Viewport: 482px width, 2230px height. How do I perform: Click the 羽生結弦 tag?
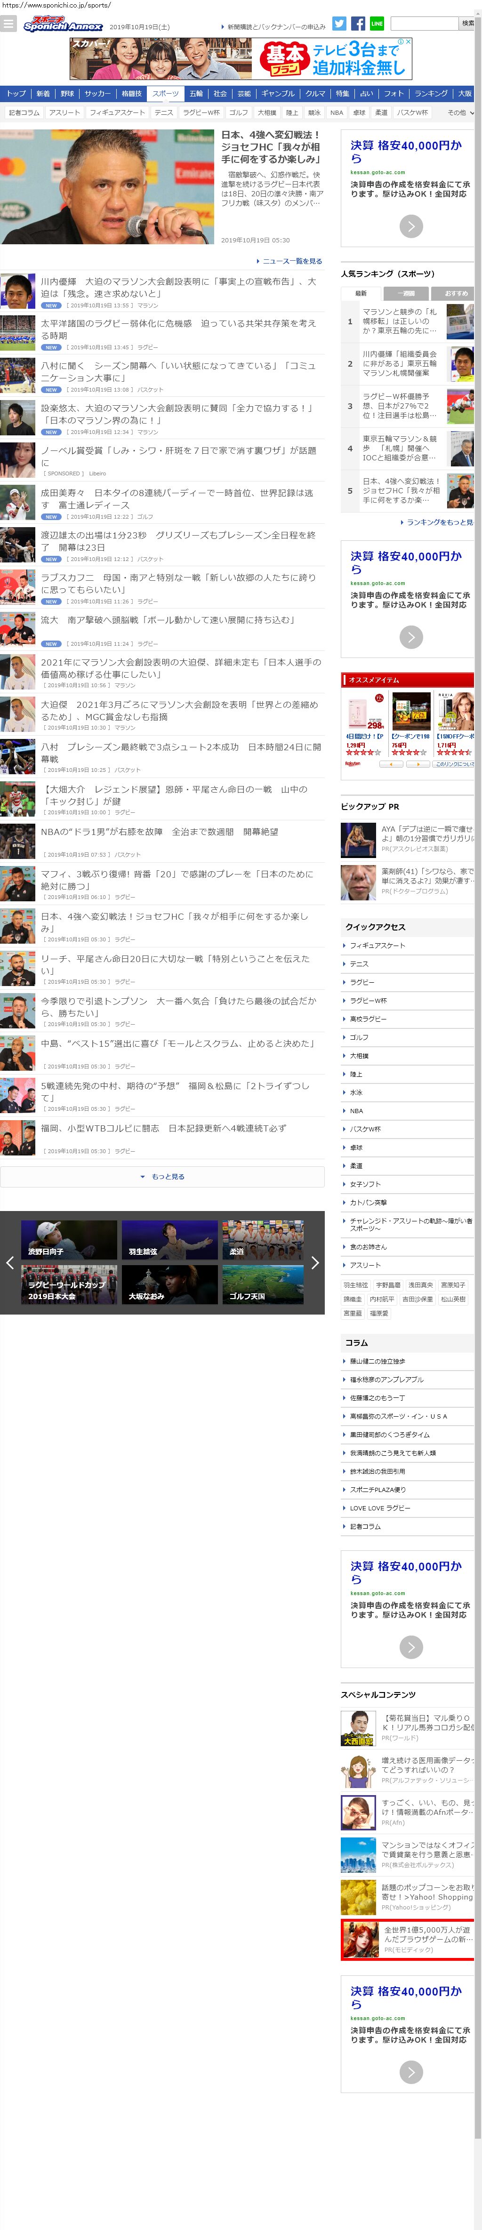click(x=356, y=1285)
